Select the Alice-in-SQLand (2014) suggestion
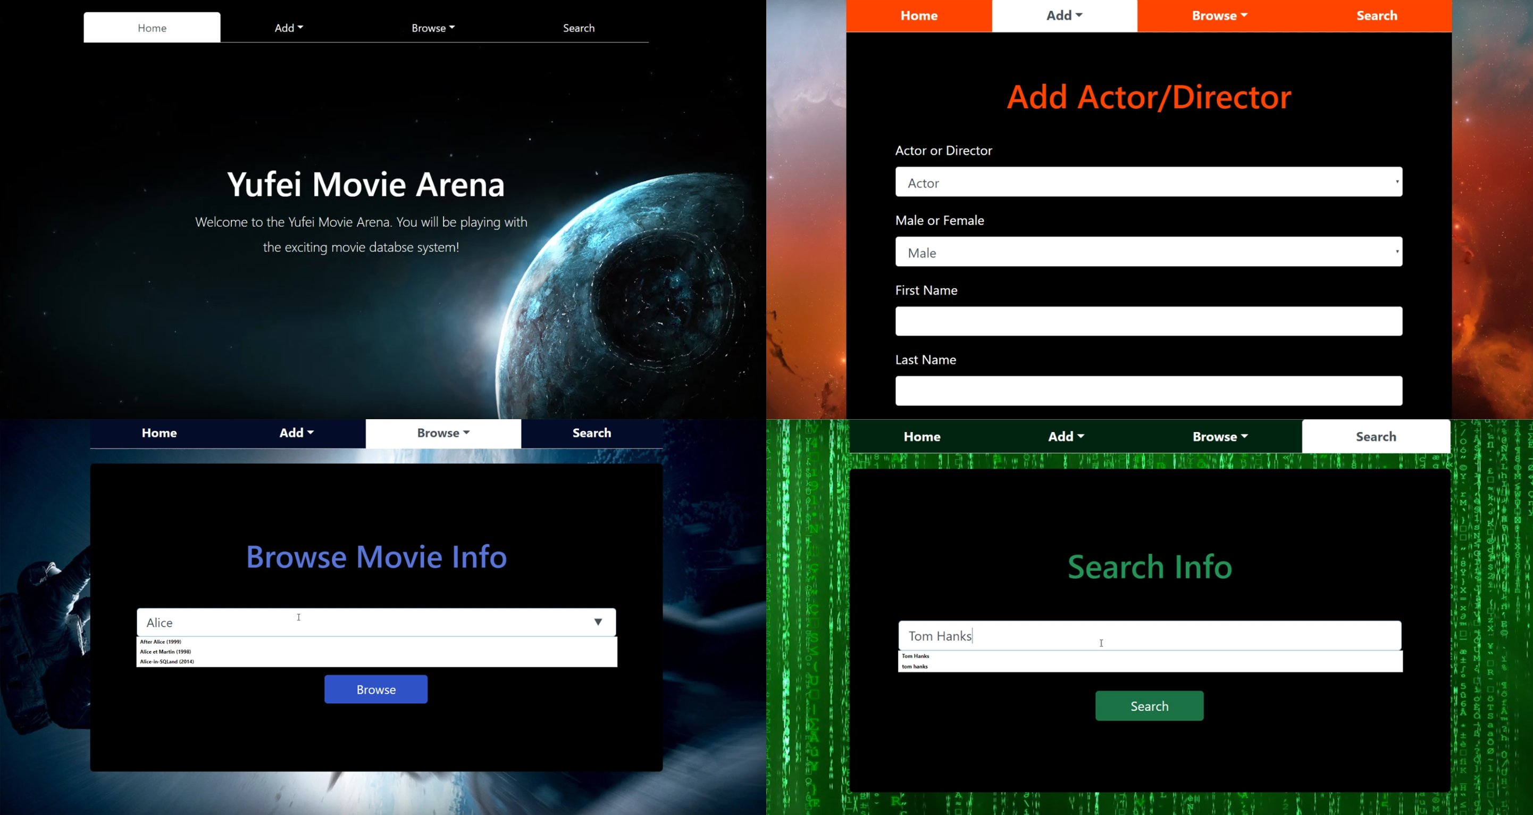This screenshot has width=1533, height=815. coord(167,661)
